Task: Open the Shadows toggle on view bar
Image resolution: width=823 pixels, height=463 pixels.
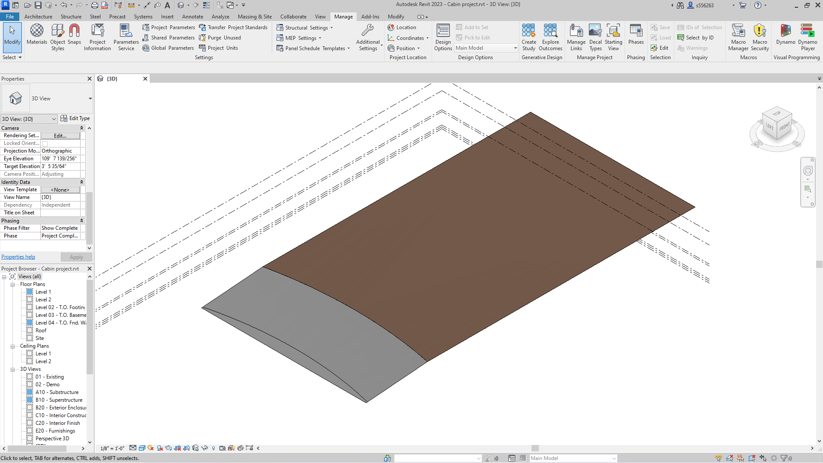Action: point(160,448)
